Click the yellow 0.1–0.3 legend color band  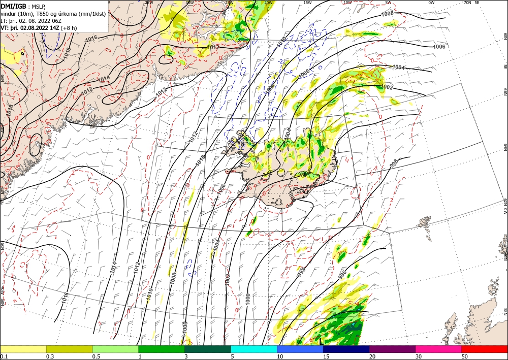[x=23, y=349]
